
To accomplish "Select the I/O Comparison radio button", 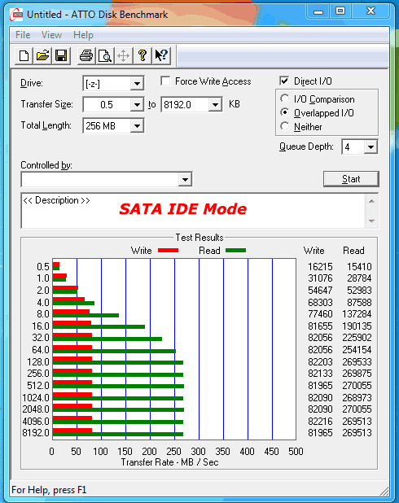I will pos(284,98).
